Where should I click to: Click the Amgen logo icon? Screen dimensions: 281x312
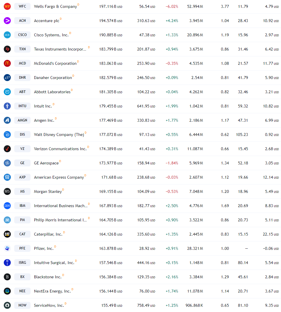(x=7, y=120)
